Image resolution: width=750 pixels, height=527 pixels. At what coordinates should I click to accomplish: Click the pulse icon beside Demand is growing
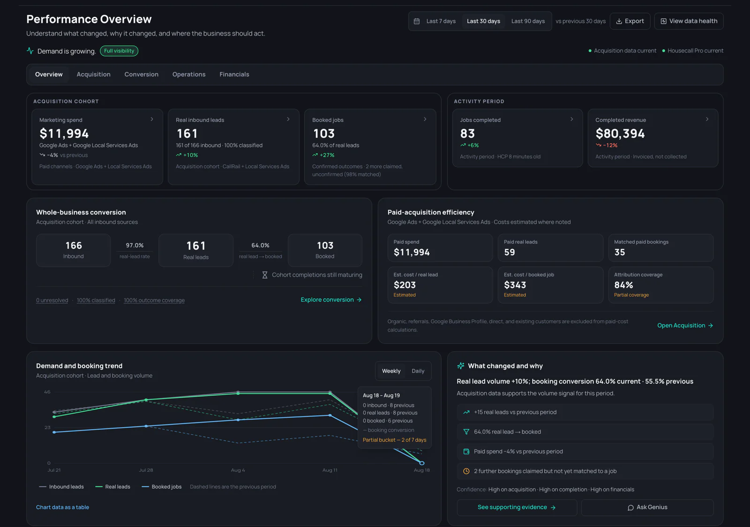pyautogui.click(x=30, y=51)
